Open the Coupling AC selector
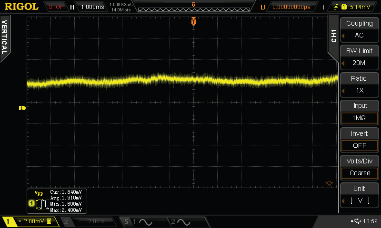The width and height of the screenshot is (381, 228). point(360,30)
